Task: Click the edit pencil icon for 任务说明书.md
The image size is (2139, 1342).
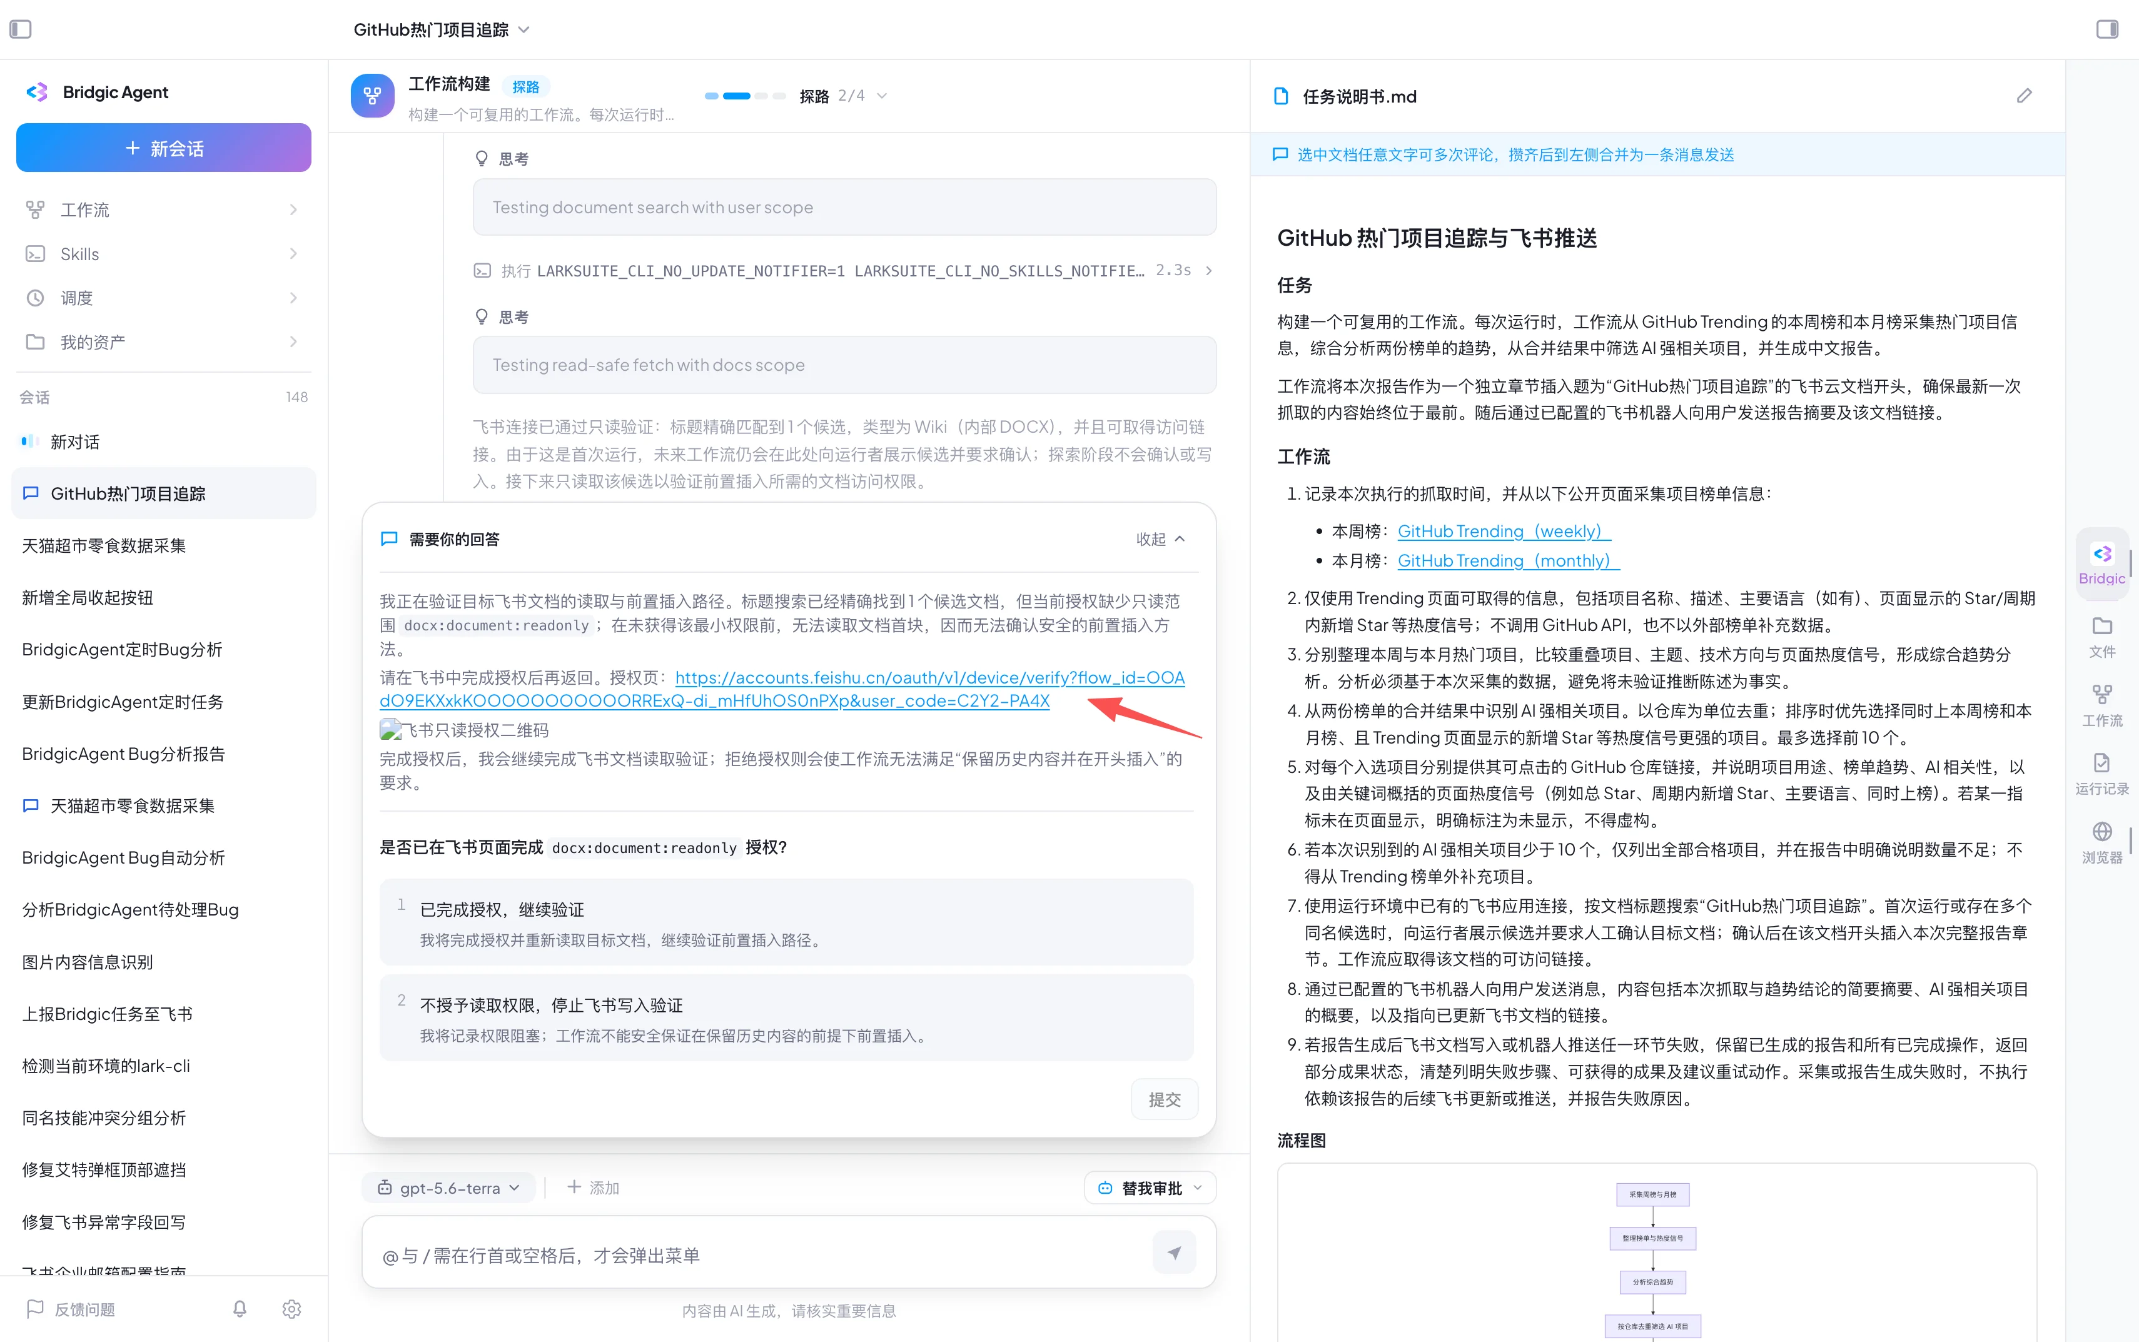Action: pyautogui.click(x=2025, y=96)
